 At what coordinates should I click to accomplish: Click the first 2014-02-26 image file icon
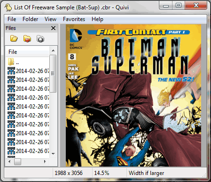click(11, 71)
